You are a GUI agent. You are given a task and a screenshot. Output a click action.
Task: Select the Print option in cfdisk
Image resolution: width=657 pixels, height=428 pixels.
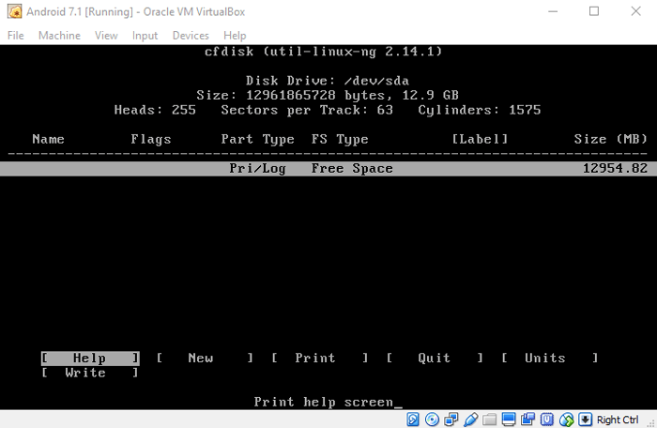[320, 358]
